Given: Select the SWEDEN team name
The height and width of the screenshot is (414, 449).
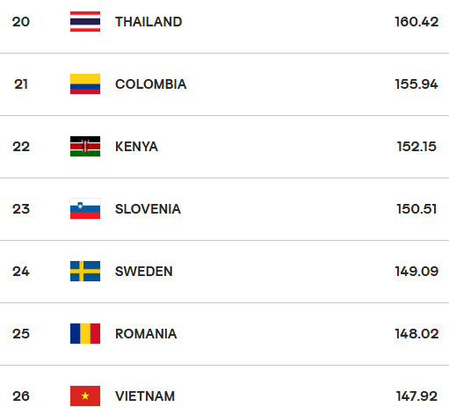Looking at the screenshot, I should (144, 272).
